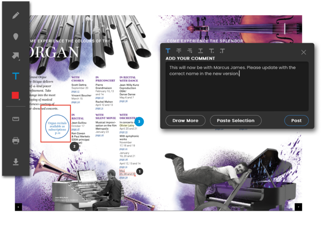This screenshot has width=321, height=225.
Task: Print the proof document
Action: [x=16, y=140]
